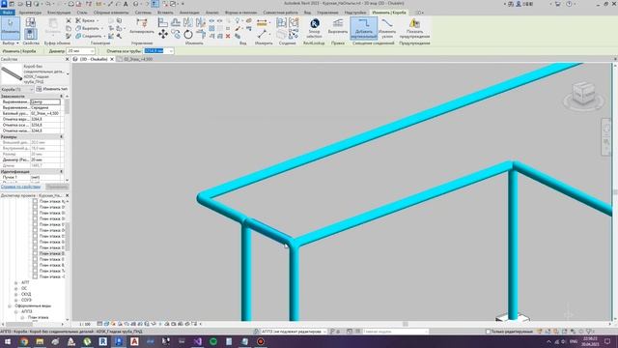Screen dimensions: 618x348
Task: Switch to the Вставить ribbon tab
Action: coord(165,13)
